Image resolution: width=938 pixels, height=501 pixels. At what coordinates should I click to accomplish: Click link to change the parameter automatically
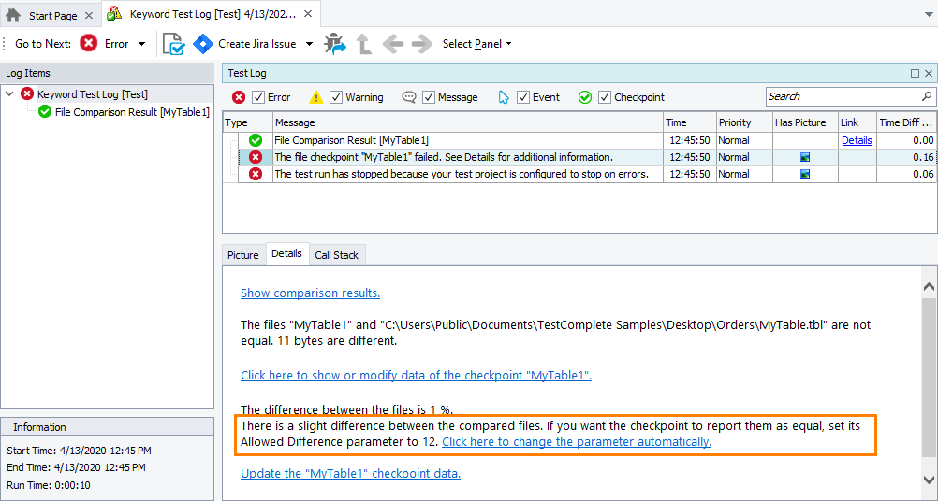577,442
